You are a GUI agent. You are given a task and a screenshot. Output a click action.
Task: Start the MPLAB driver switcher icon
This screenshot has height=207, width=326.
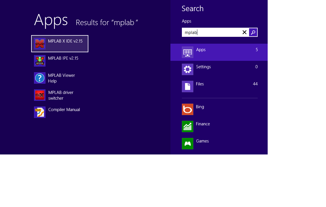(40, 95)
